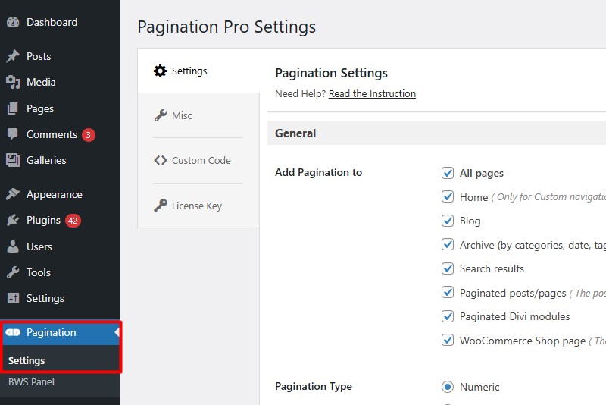
Task: Click the General section header
Action: coord(436,133)
